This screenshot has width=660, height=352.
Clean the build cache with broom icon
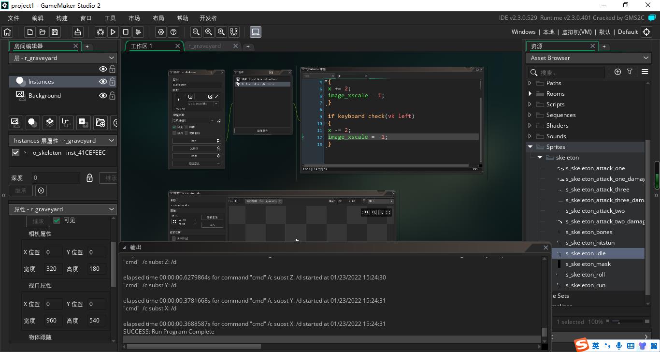138,32
